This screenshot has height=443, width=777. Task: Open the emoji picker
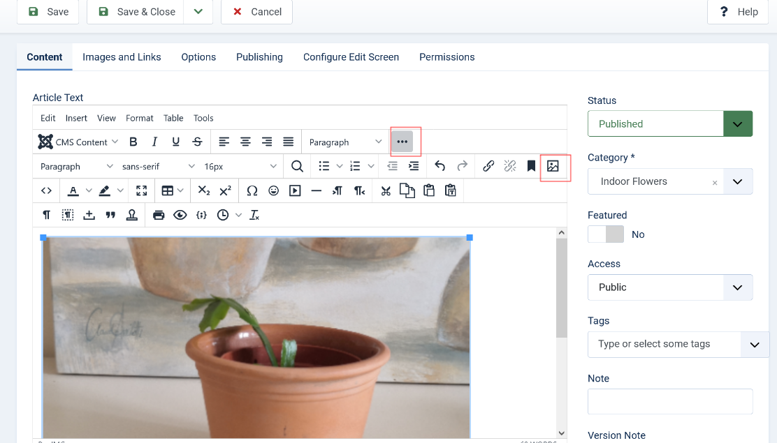[274, 190]
